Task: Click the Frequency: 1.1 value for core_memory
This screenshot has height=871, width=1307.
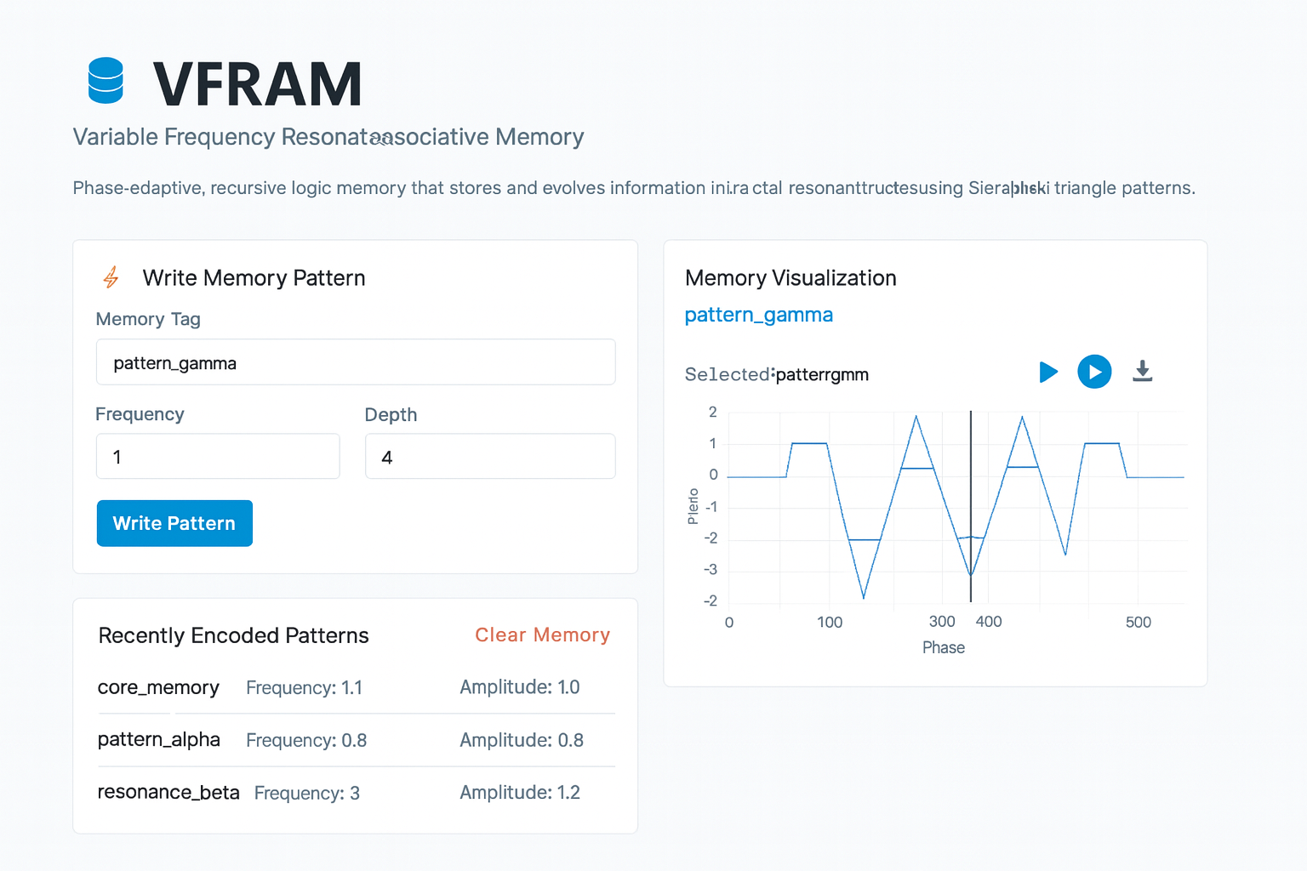Action: click(x=304, y=687)
